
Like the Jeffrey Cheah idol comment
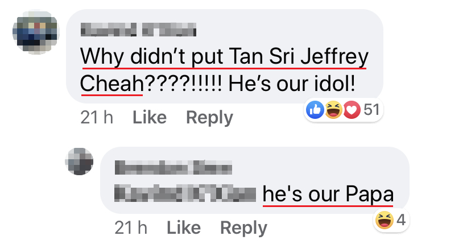[x=150, y=117]
